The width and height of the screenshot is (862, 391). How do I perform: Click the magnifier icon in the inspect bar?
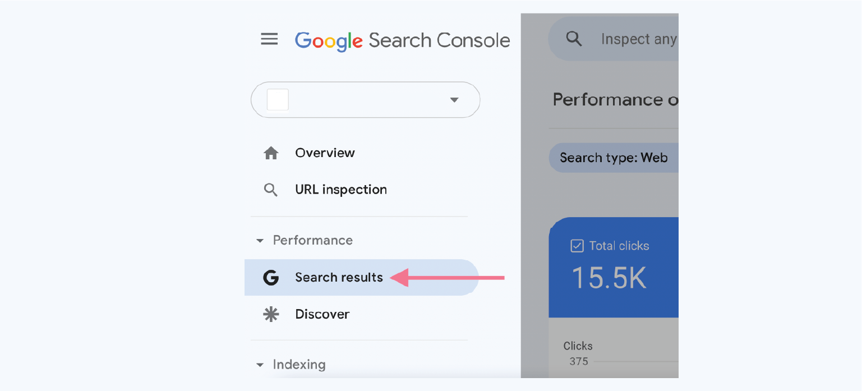(x=574, y=39)
